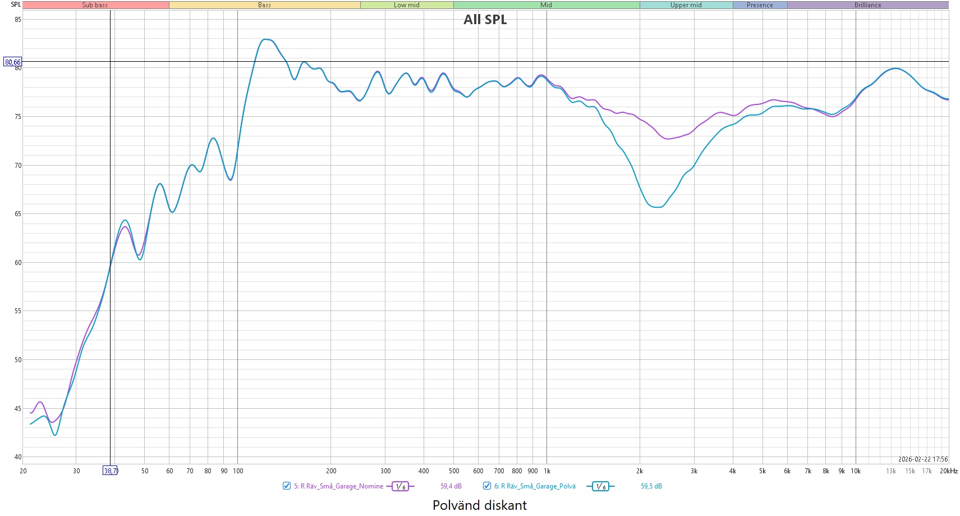Uncheck the 5: R Räv_Små_Garage_Nomine trace checkbox
960x516 pixels.
click(x=287, y=486)
